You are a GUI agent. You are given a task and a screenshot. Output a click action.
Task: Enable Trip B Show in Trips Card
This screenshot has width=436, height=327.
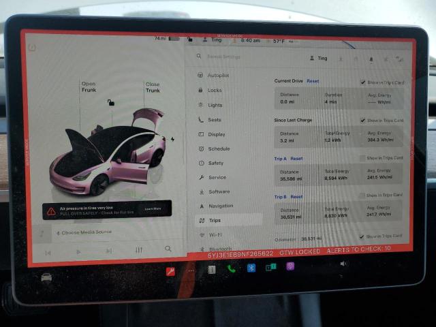(362, 196)
